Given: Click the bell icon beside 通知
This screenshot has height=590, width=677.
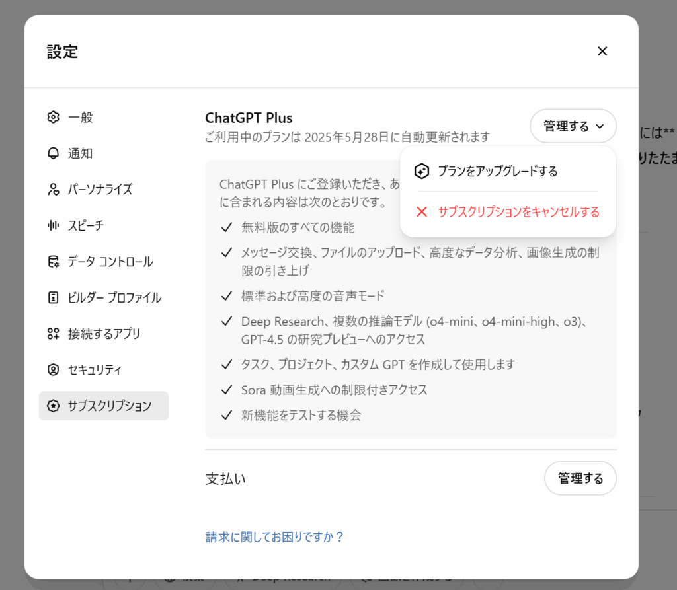Looking at the screenshot, I should [x=53, y=153].
